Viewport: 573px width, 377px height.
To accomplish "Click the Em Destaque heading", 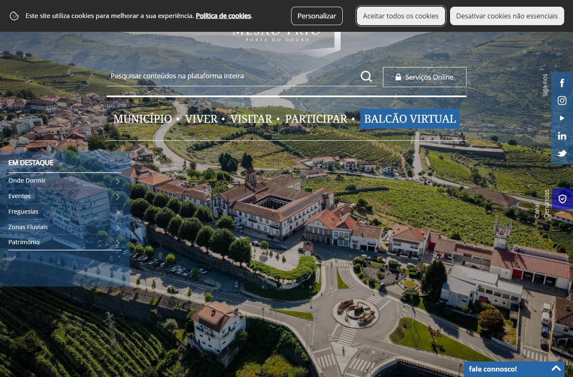I will pyautogui.click(x=31, y=163).
